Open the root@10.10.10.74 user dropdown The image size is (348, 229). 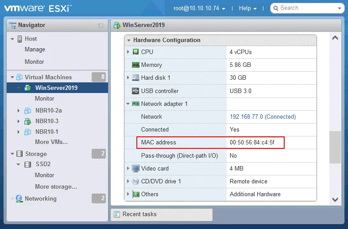click(199, 8)
